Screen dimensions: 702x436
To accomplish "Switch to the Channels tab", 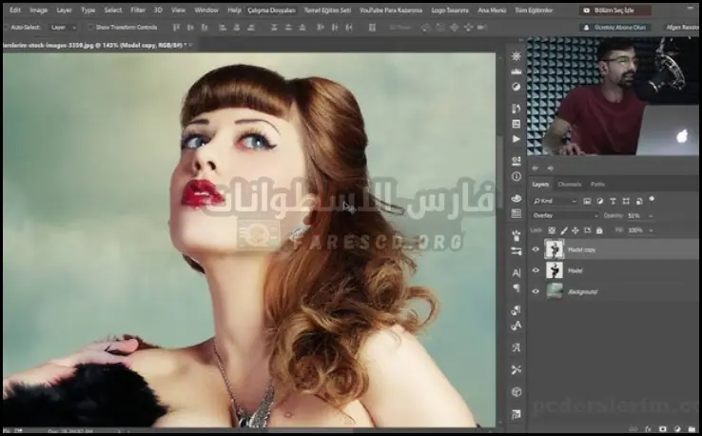I will [x=569, y=185].
